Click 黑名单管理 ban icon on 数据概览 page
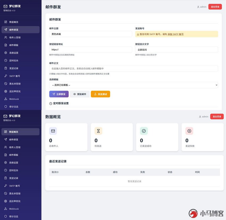This screenshot has width=226, height=220. (x=6, y=193)
